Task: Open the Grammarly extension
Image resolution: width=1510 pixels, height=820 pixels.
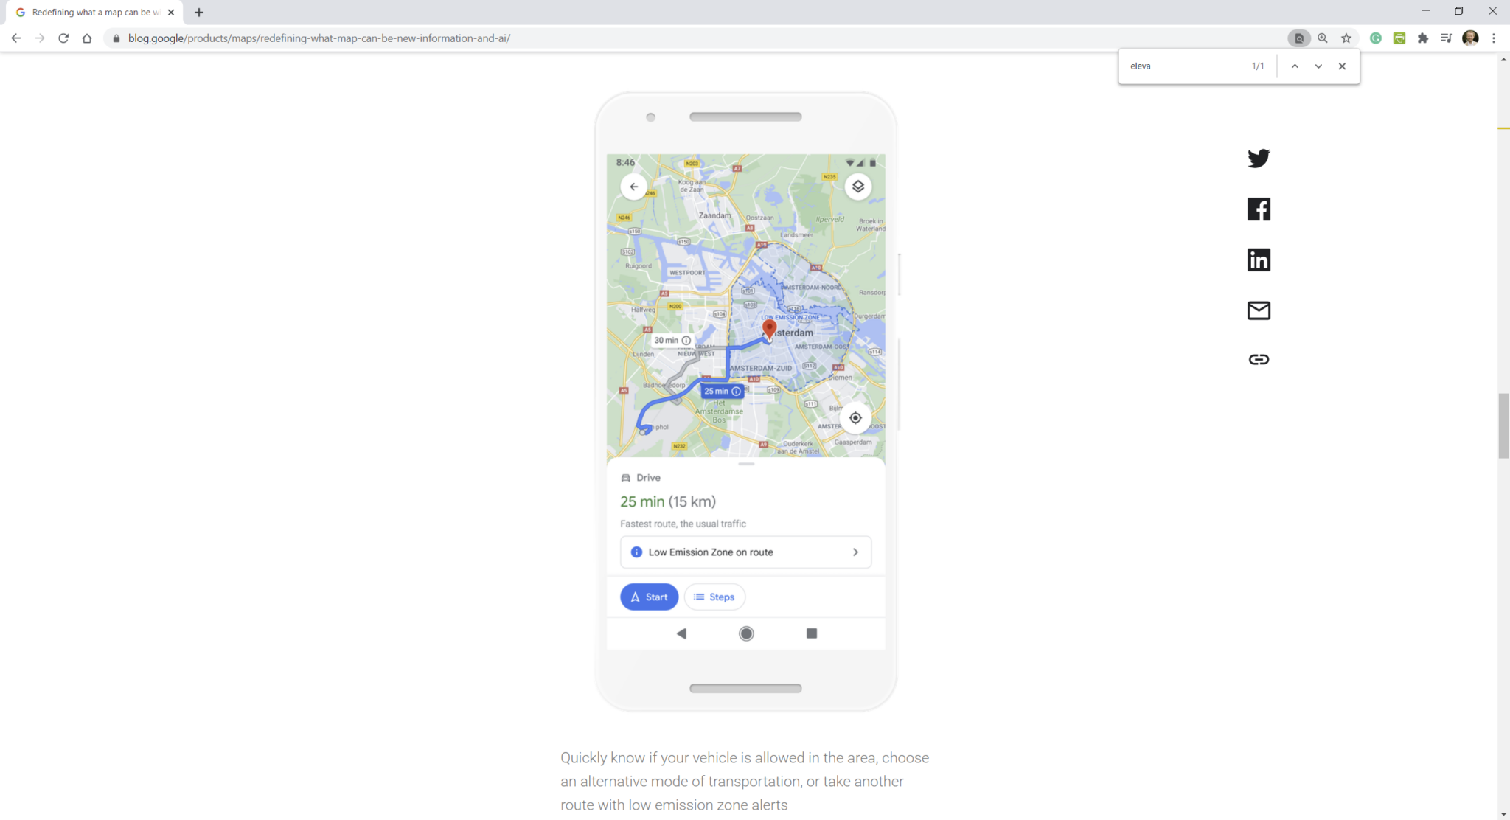Action: pos(1375,38)
